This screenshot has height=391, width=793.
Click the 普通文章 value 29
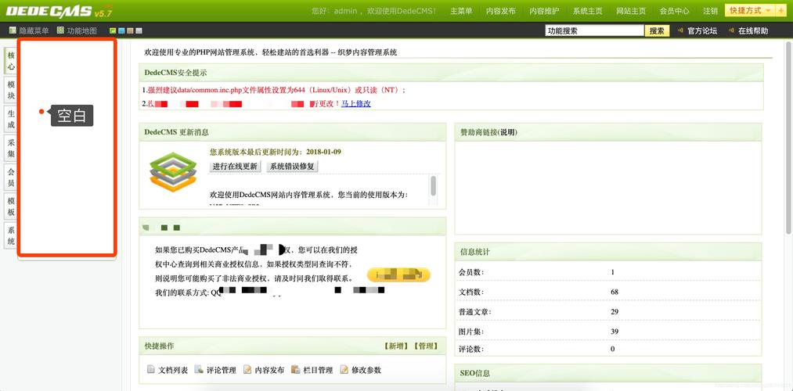click(615, 312)
